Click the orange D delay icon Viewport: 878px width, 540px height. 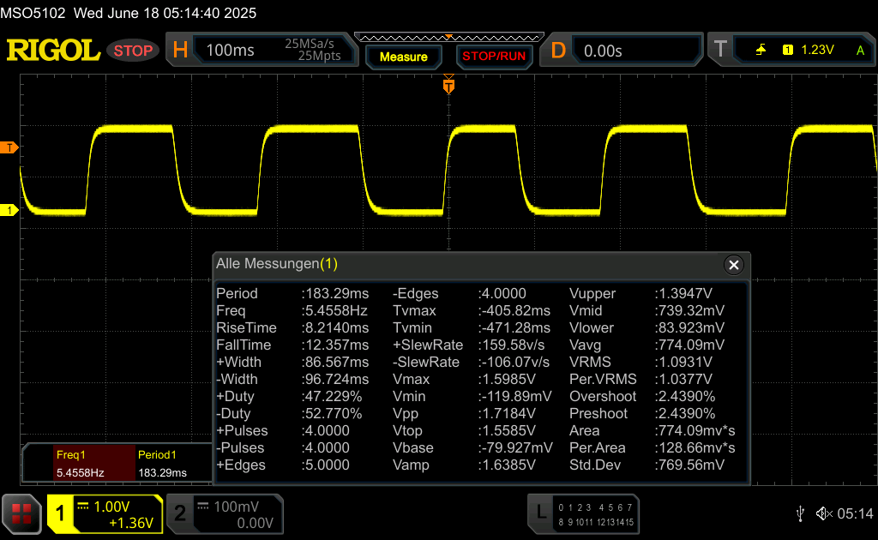558,51
